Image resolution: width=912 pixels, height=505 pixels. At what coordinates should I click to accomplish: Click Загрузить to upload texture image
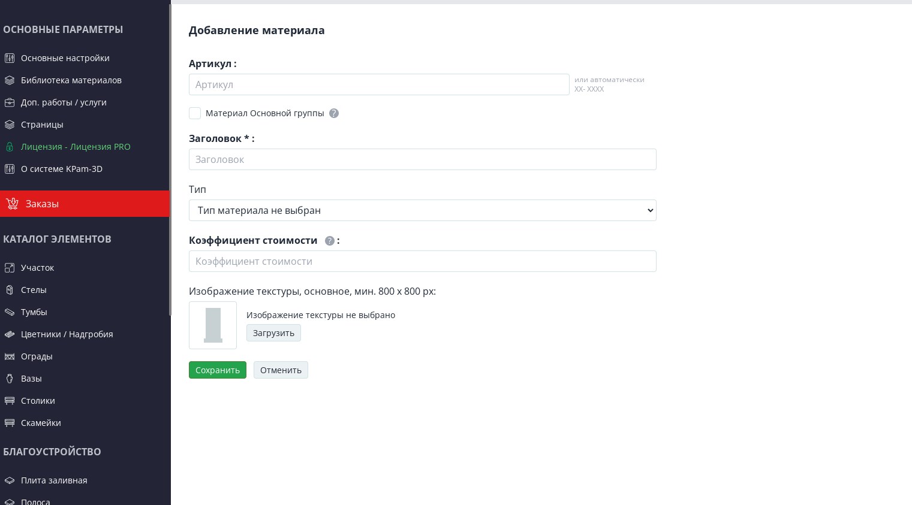[273, 333]
